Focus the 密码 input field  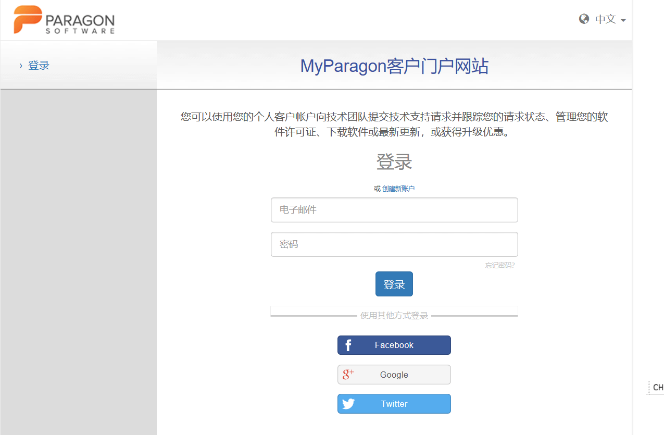pyautogui.click(x=394, y=244)
